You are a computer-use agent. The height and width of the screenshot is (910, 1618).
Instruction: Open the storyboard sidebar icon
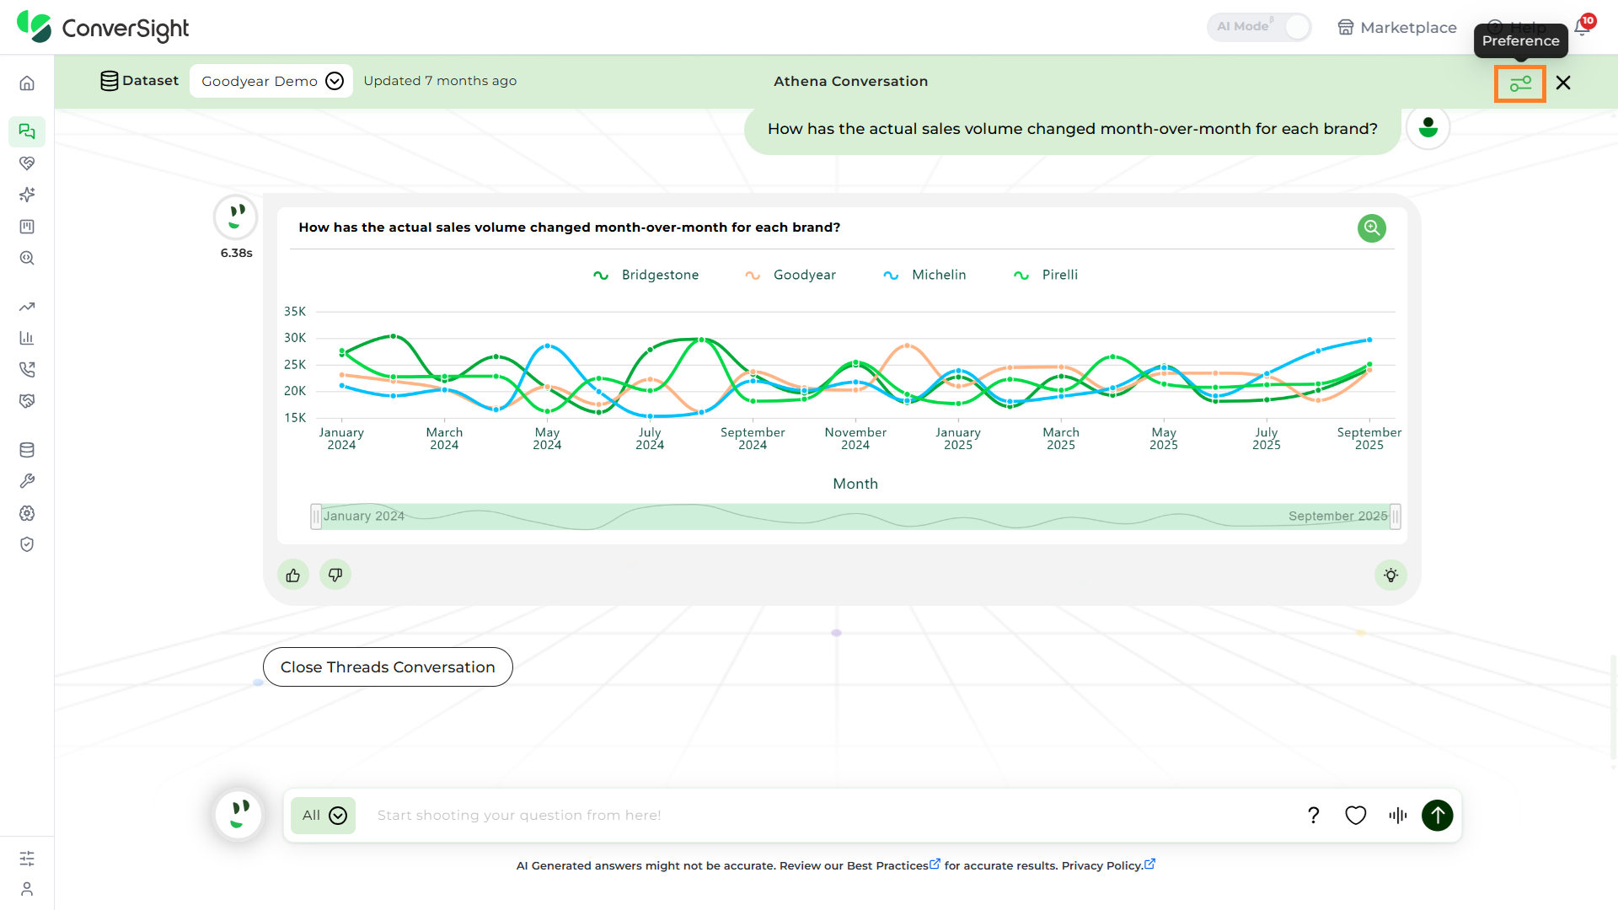point(27,227)
